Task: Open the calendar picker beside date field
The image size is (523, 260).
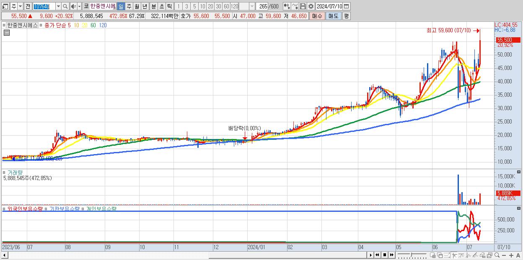Action: [347, 6]
